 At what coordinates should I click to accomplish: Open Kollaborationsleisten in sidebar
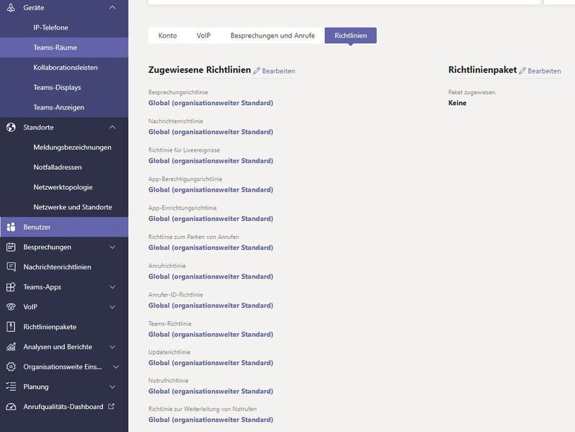coord(66,68)
